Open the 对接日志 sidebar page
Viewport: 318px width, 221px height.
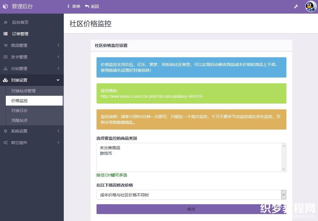(19, 110)
